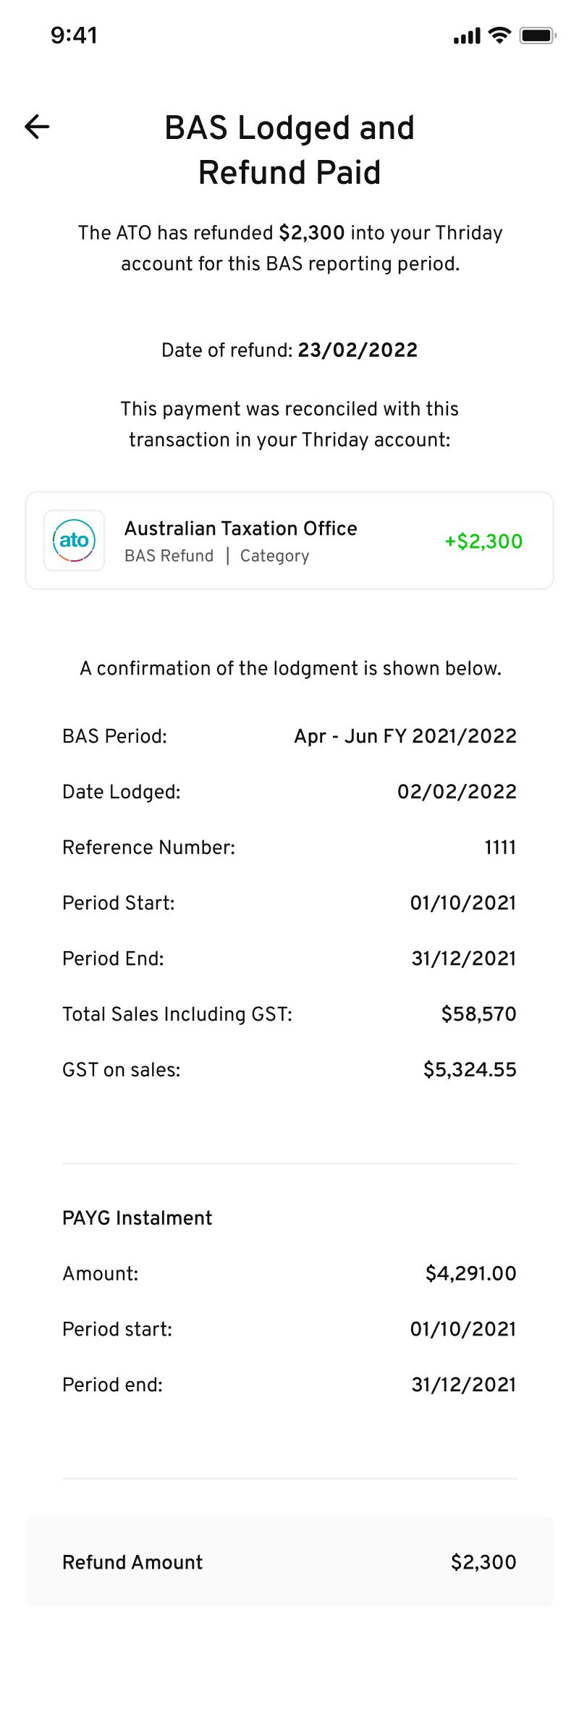Tap the PAYG Instalment section heading

tap(138, 1218)
